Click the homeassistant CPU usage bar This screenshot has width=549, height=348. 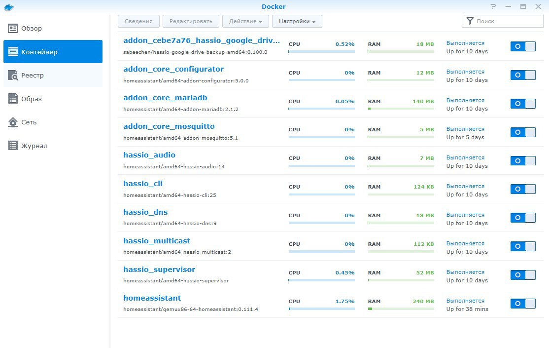pyautogui.click(x=321, y=309)
